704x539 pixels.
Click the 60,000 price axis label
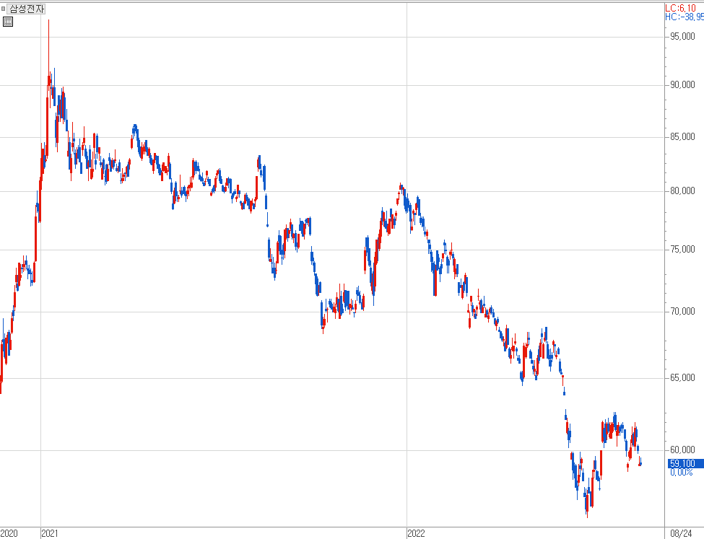(682, 450)
